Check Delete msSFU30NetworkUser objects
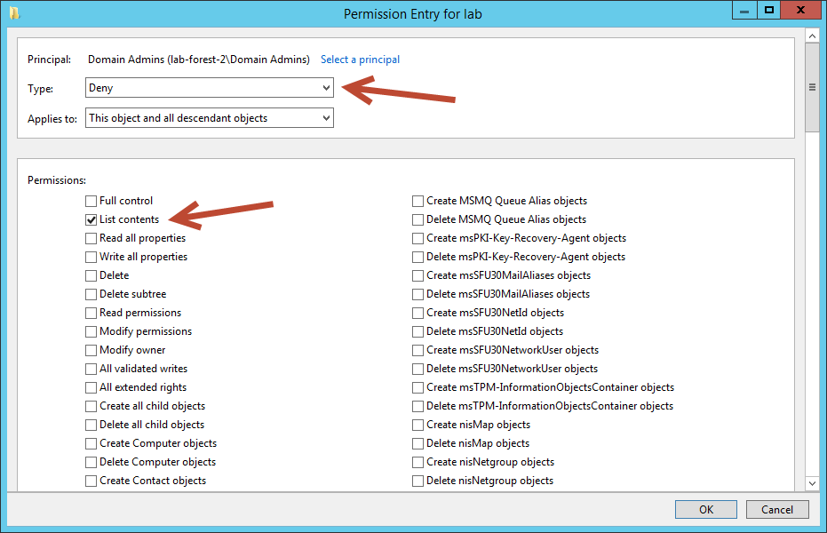 pyautogui.click(x=417, y=369)
